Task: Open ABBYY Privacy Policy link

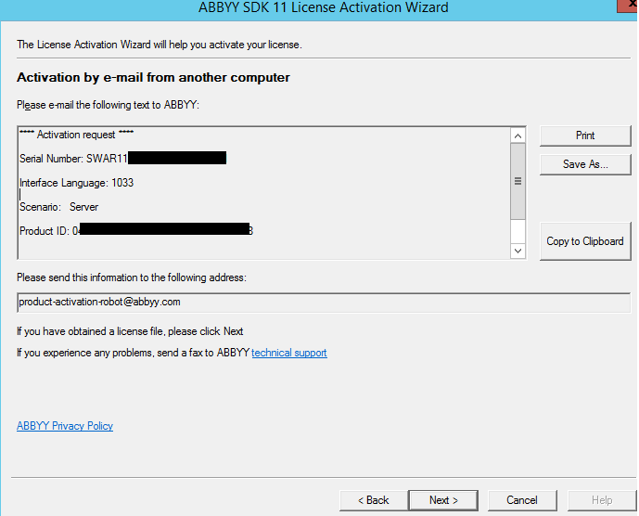Action: tap(65, 426)
